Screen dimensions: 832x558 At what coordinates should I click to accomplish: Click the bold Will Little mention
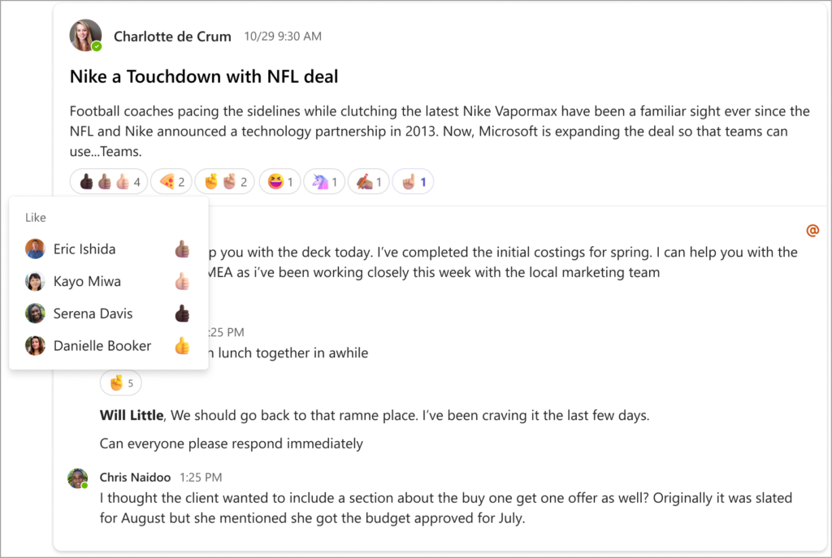pyautogui.click(x=132, y=415)
